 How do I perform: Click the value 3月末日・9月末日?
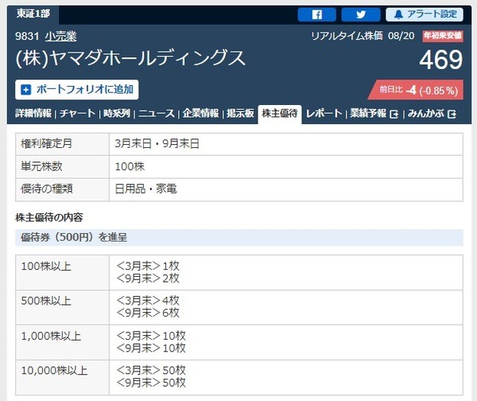click(x=157, y=143)
